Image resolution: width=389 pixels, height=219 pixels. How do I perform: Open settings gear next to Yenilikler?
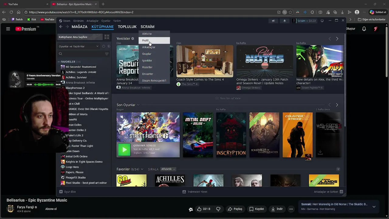(x=133, y=39)
